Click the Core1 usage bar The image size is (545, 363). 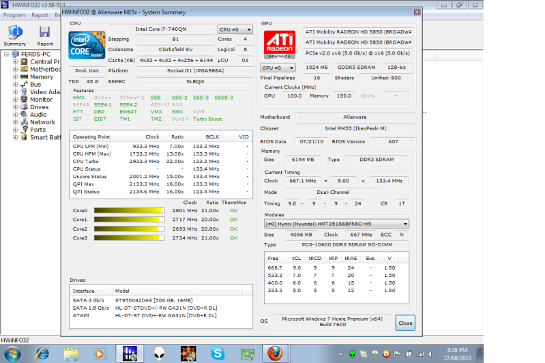[130, 220]
